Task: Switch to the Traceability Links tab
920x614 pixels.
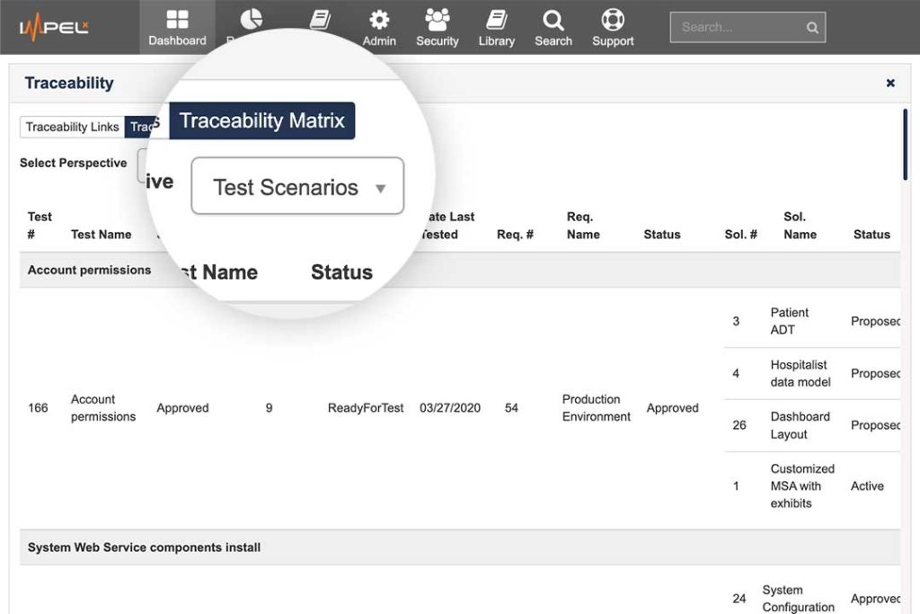Action: tap(70, 127)
